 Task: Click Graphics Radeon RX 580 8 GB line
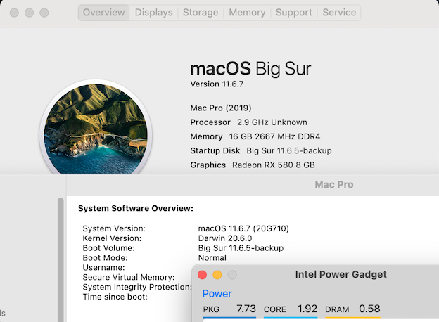253,165
